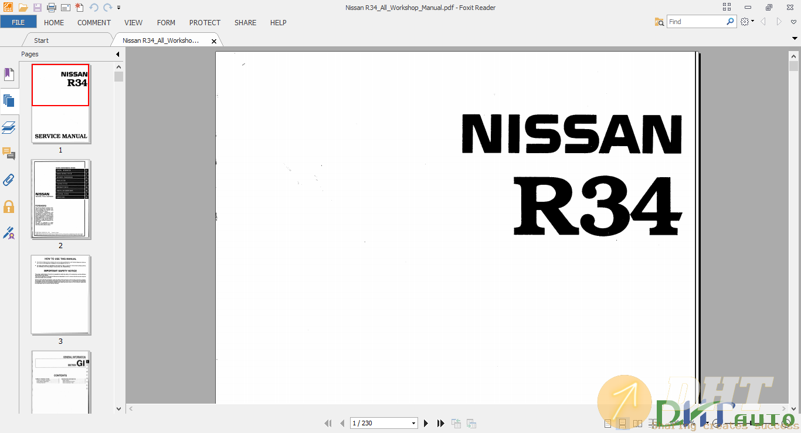The height and width of the screenshot is (433, 801).
Task: Email the document using the envelope icon
Action: pos(66,8)
